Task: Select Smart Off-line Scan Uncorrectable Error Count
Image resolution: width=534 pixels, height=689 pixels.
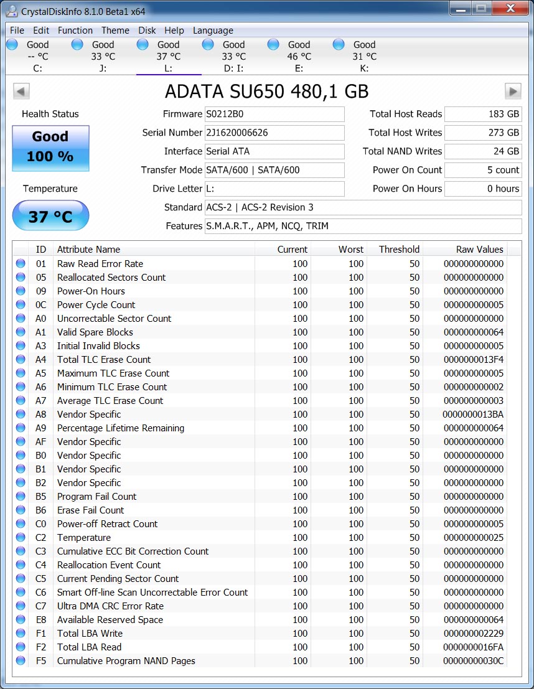Action: tap(152, 592)
